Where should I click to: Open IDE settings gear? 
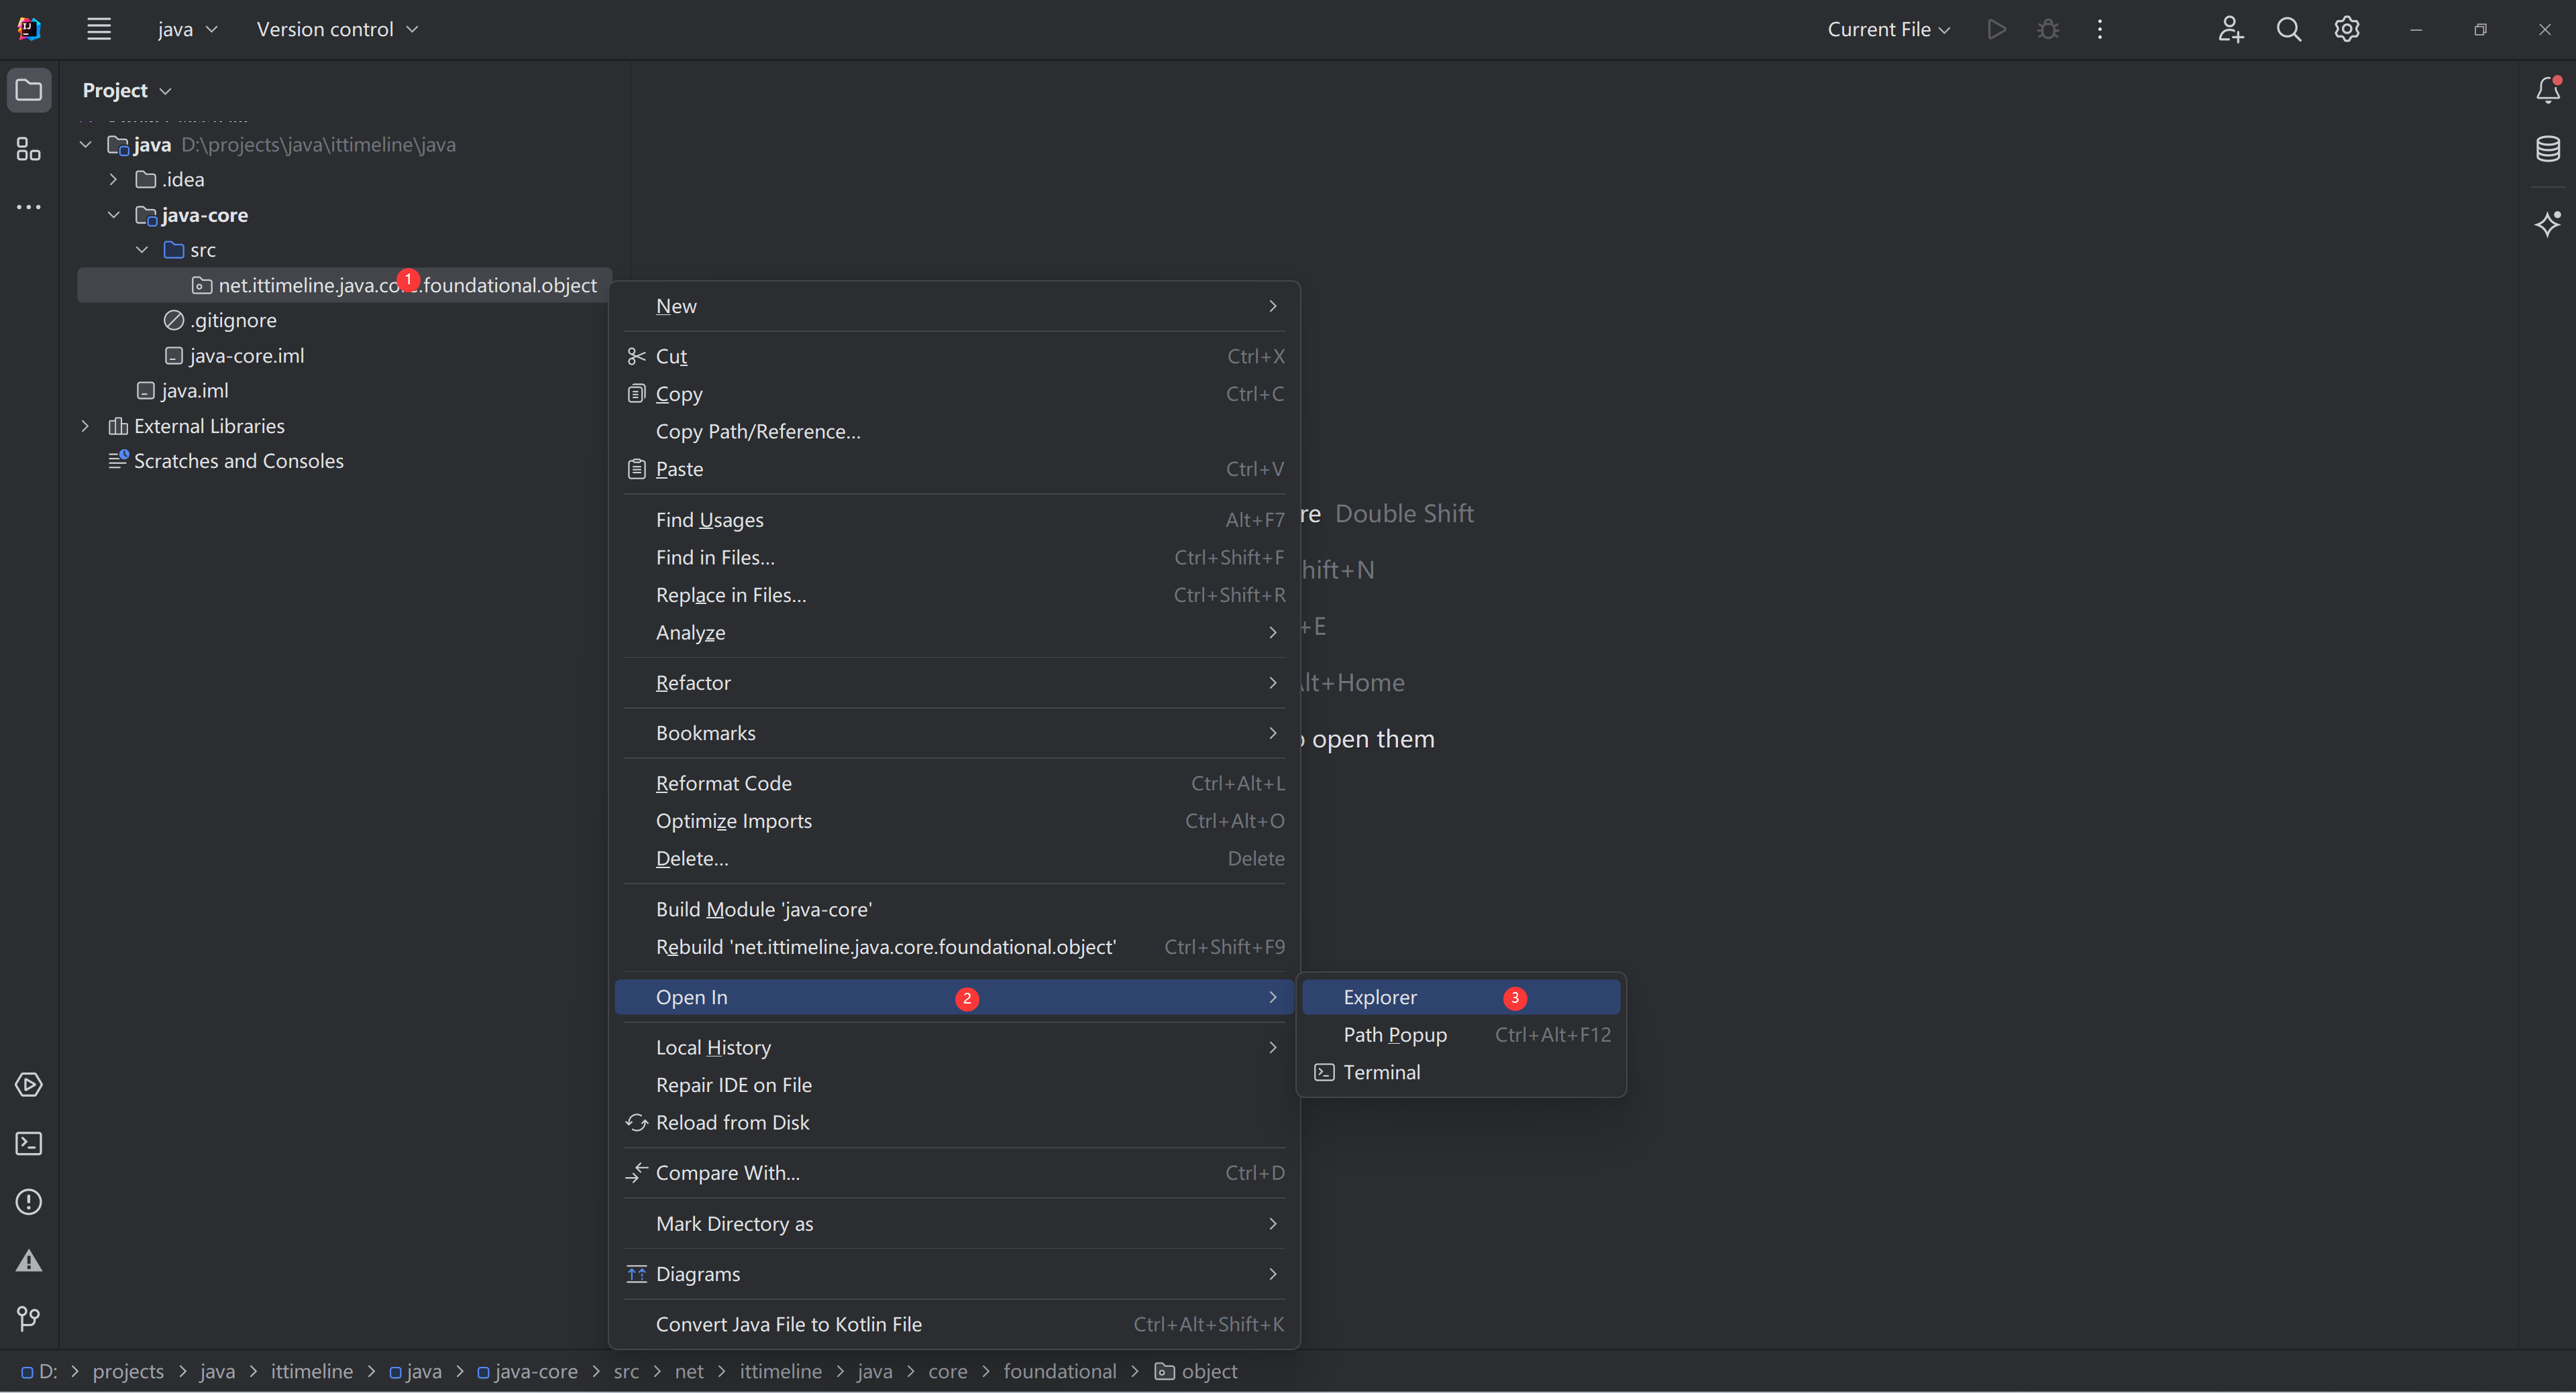tap(2346, 29)
